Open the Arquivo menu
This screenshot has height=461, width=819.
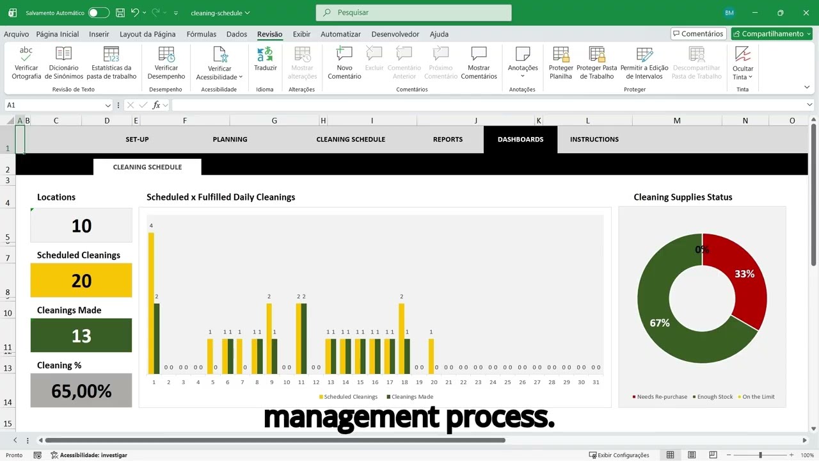pos(17,34)
